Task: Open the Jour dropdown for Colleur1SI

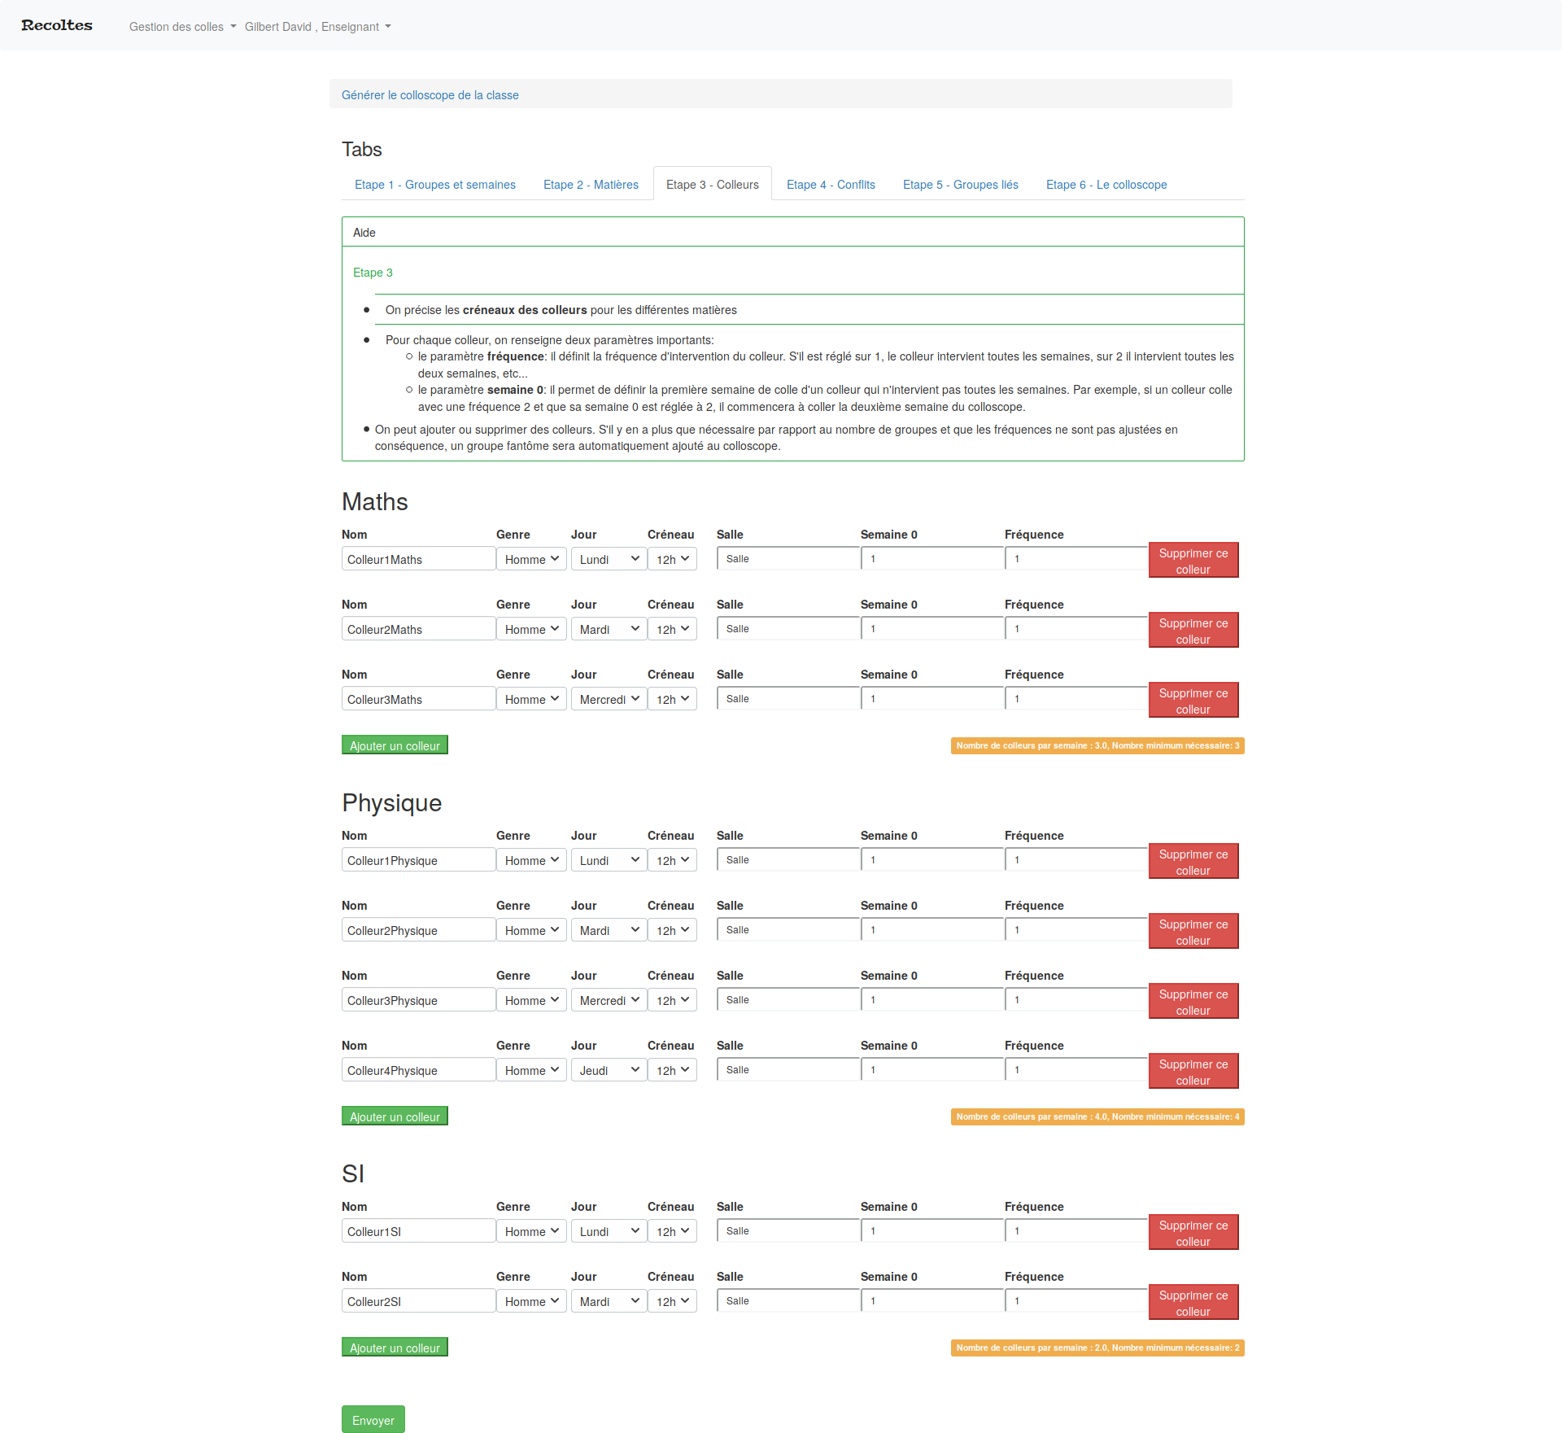Action: click(x=609, y=1231)
